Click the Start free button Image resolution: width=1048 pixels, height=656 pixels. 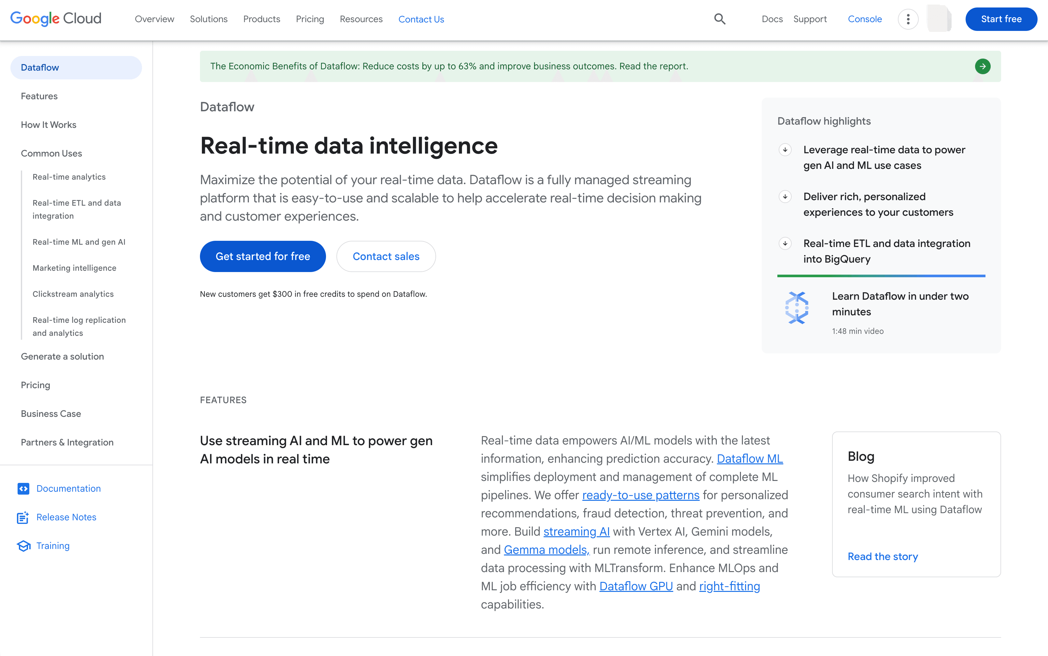pos(1001,19)
